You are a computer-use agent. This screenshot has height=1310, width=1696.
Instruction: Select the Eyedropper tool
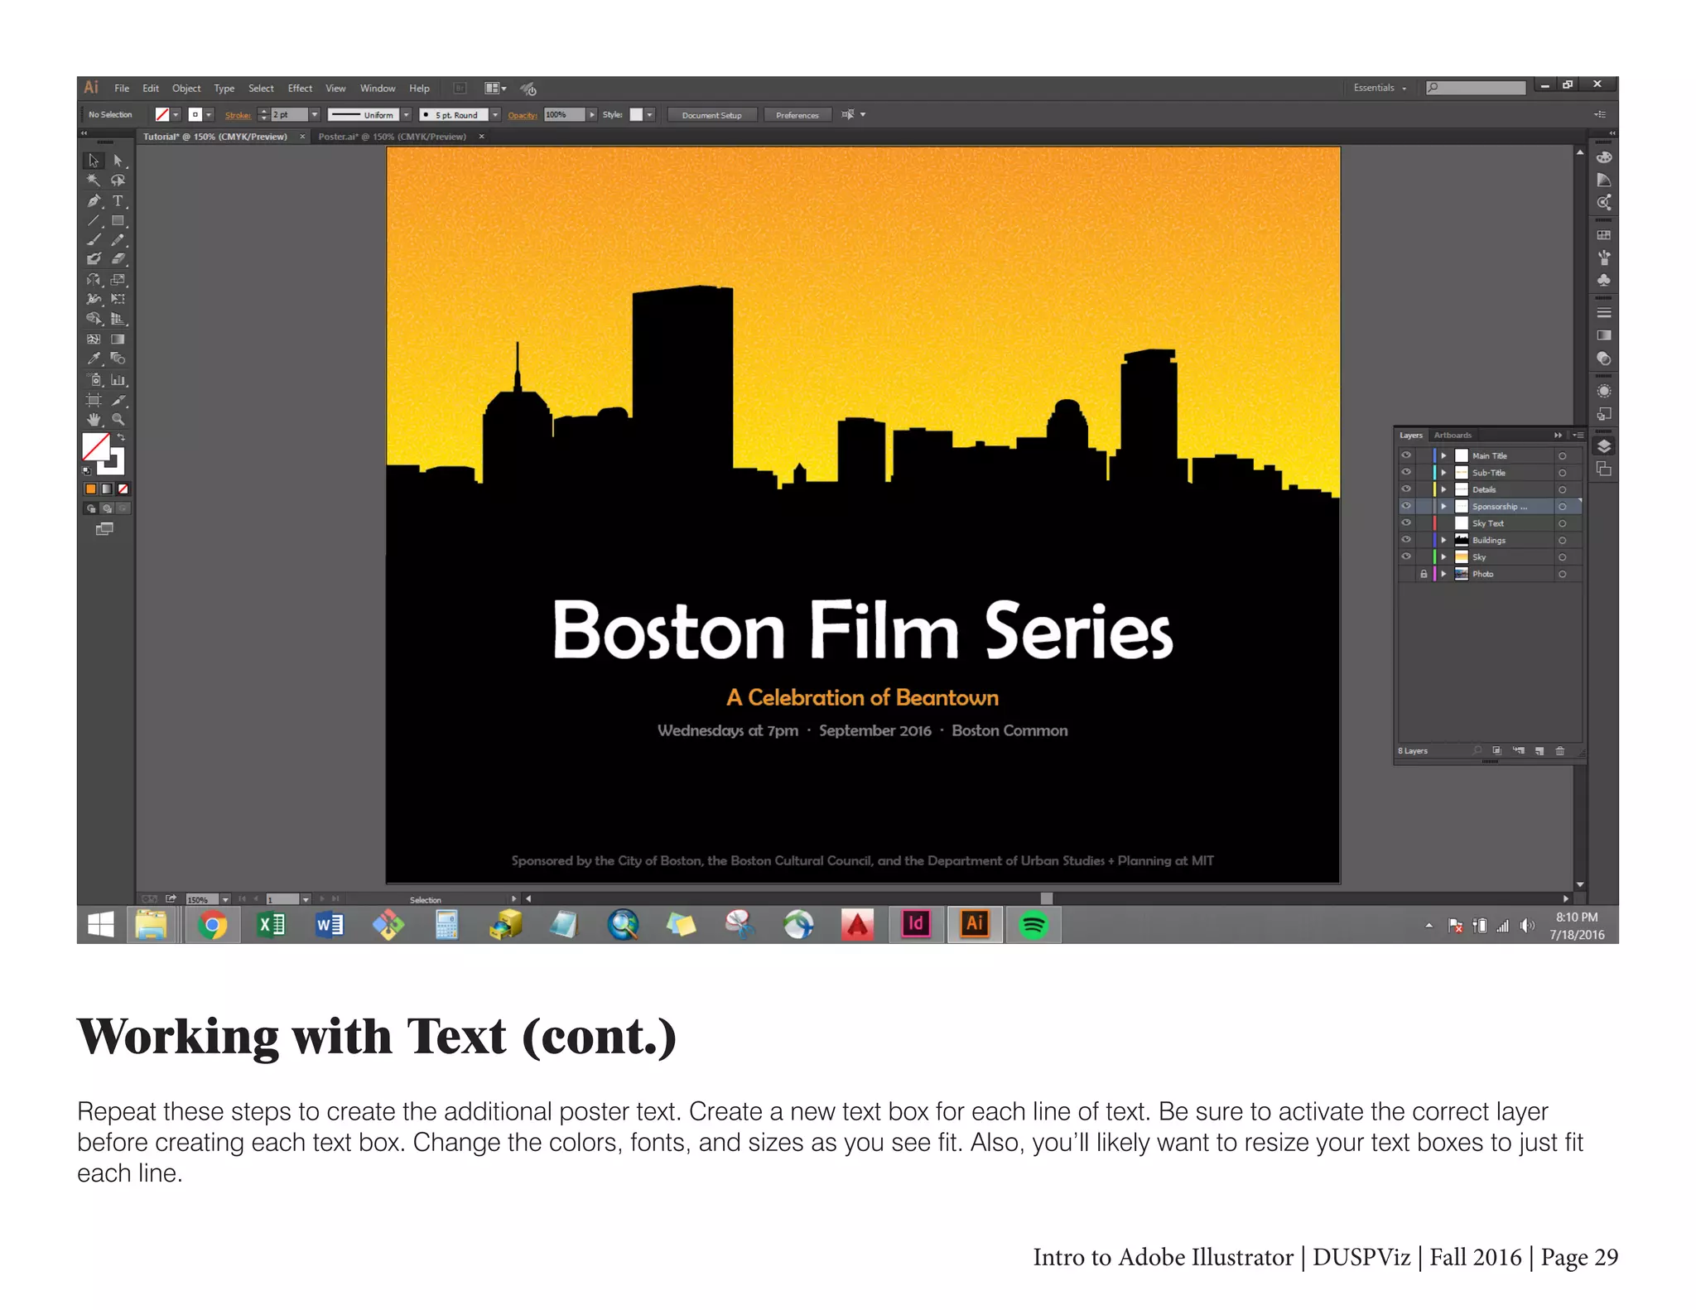tap(94, 359)
